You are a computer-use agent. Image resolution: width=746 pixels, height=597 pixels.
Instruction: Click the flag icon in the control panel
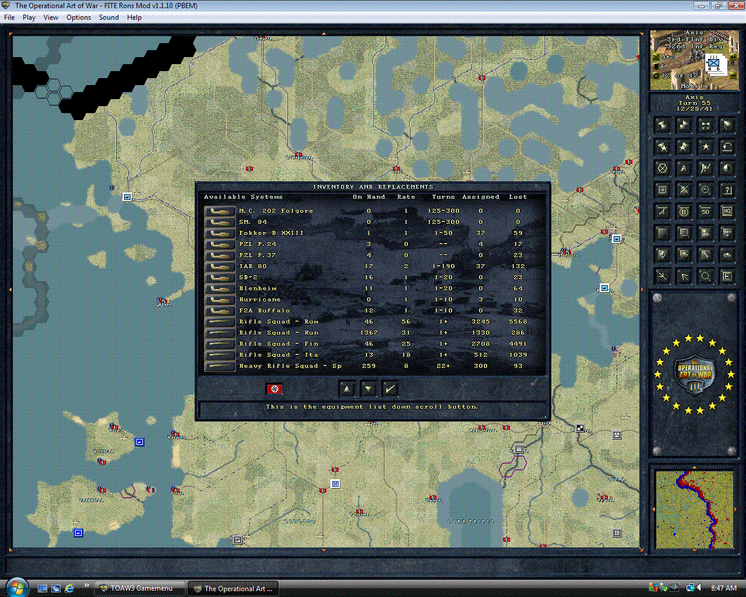(x=727, y=125)
